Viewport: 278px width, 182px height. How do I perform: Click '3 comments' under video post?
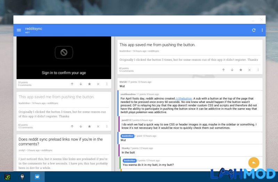[x=25, y=85]
